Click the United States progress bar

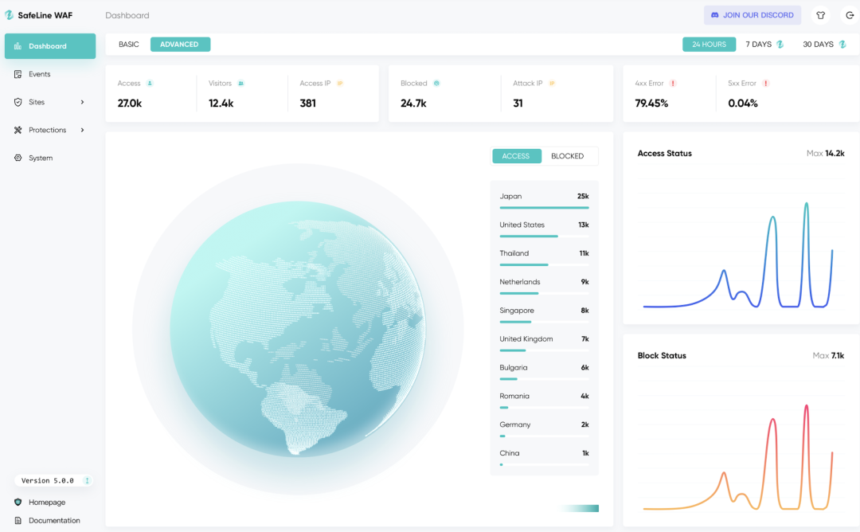coord(544,237)
